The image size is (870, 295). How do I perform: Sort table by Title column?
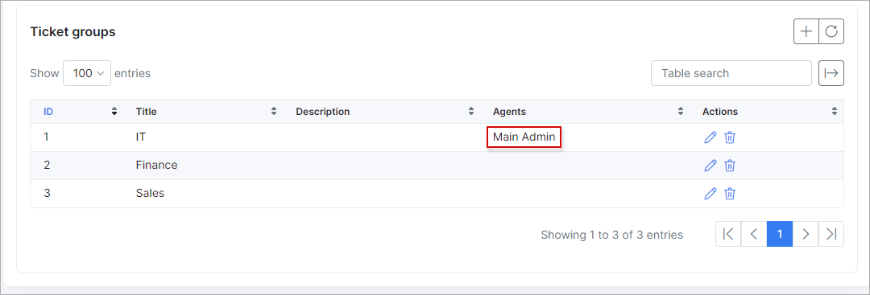tap(206, 111)
